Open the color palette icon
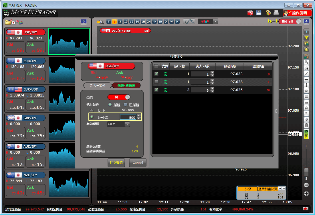The width and height of the screenshot is (315, 215). (x=268, y=13)
